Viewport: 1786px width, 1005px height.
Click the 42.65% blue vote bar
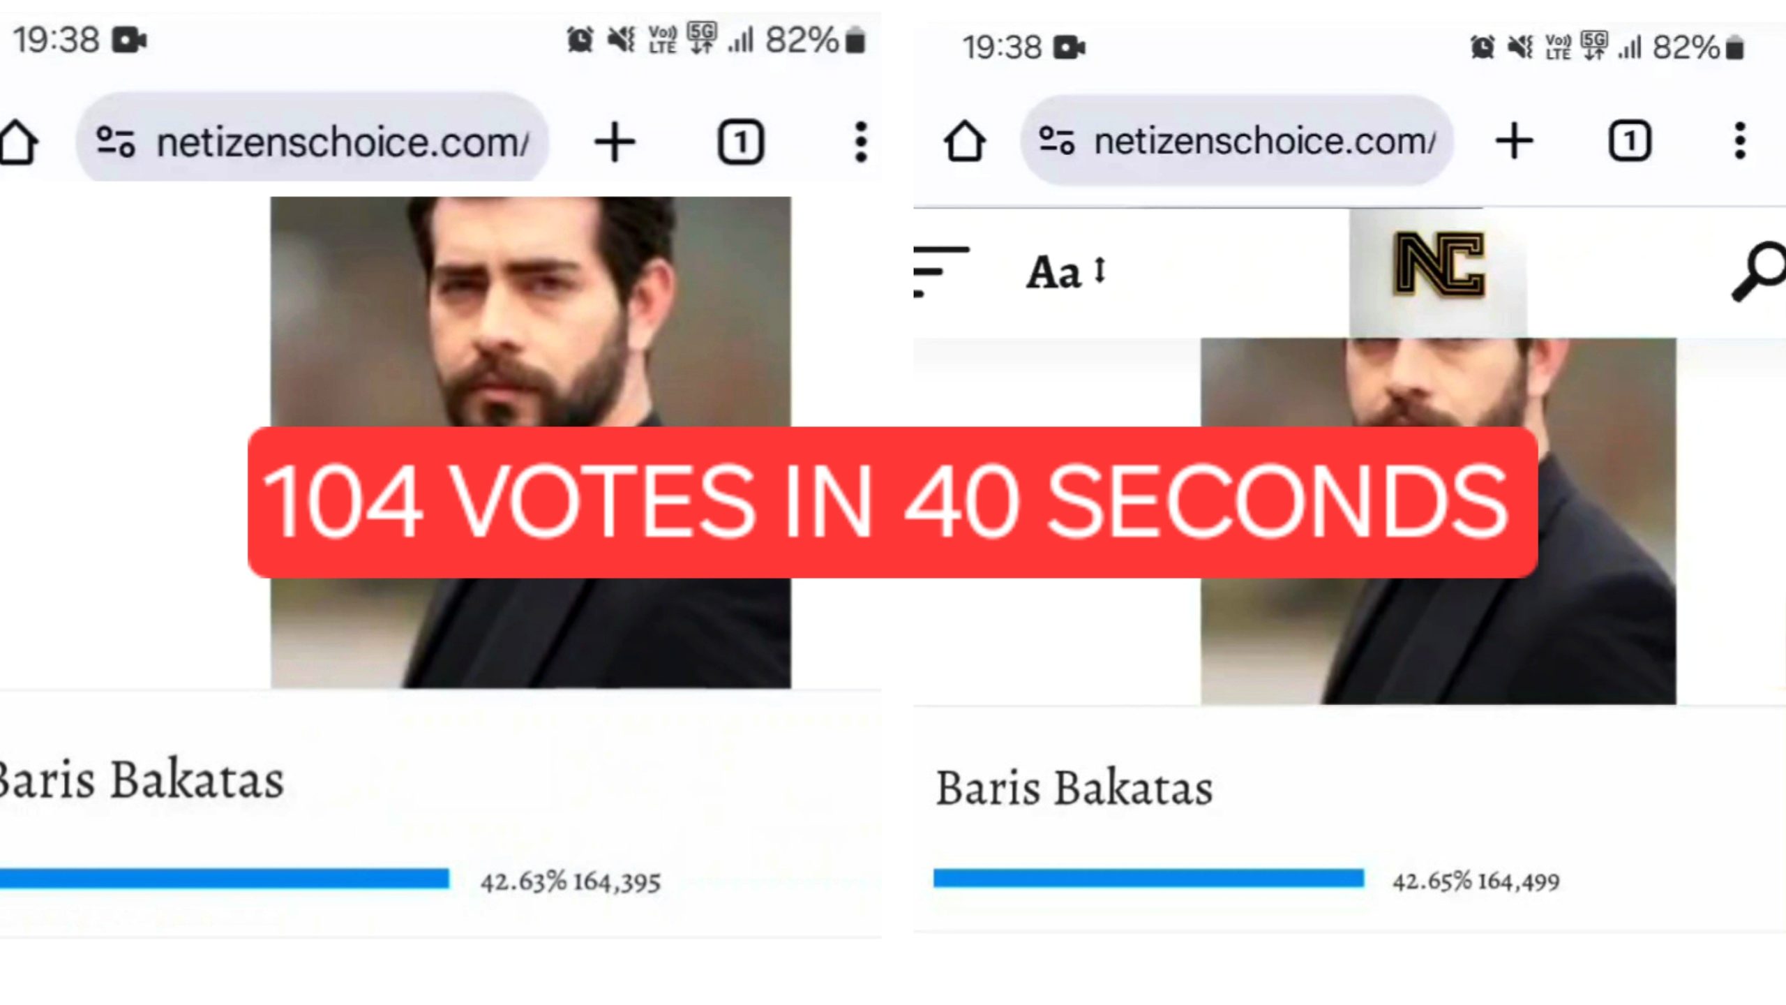point(1148,878)
